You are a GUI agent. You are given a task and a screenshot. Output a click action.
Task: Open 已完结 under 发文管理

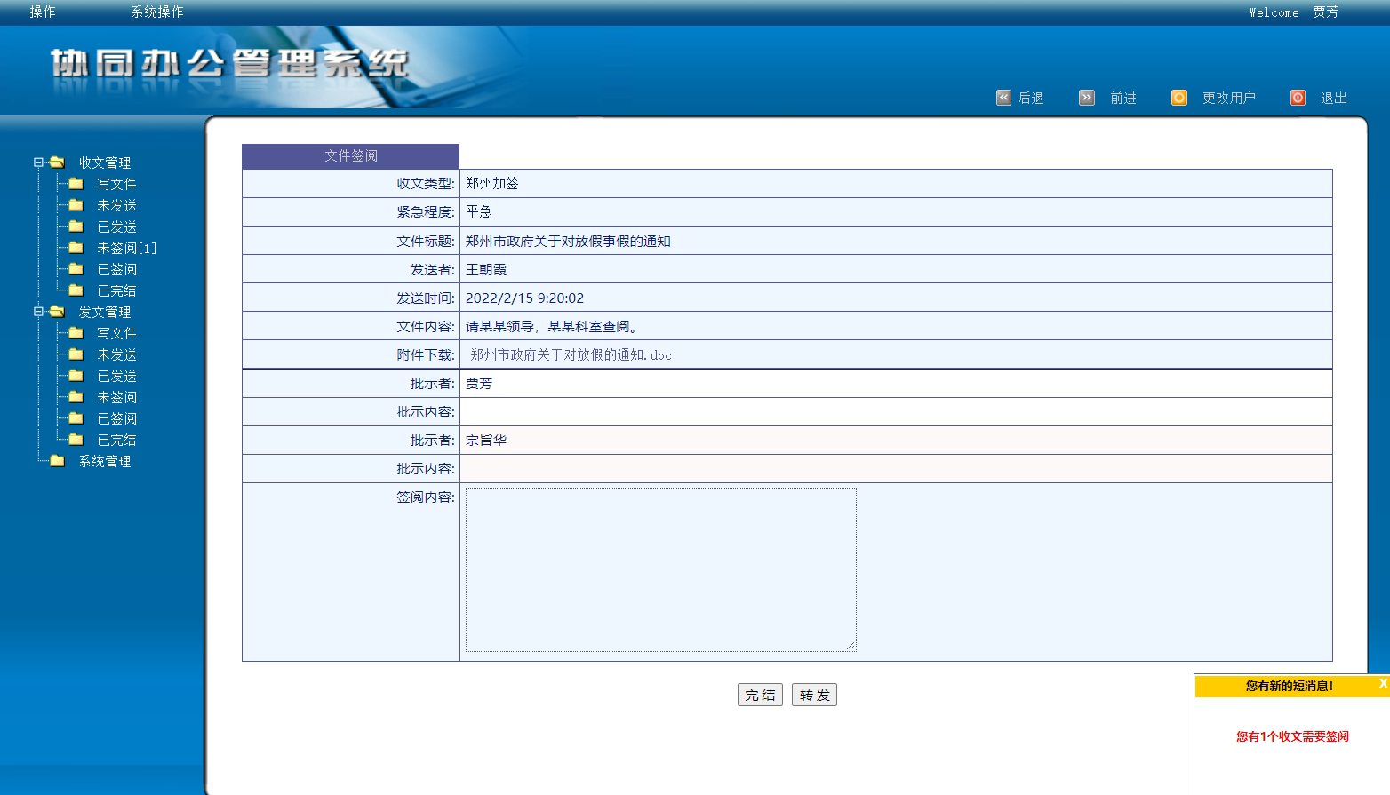pos(116,440)
